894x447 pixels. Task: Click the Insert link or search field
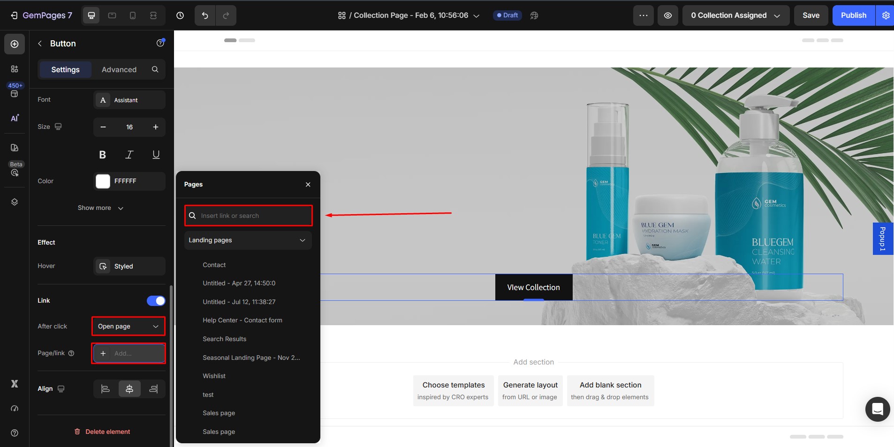pos(253,216)
